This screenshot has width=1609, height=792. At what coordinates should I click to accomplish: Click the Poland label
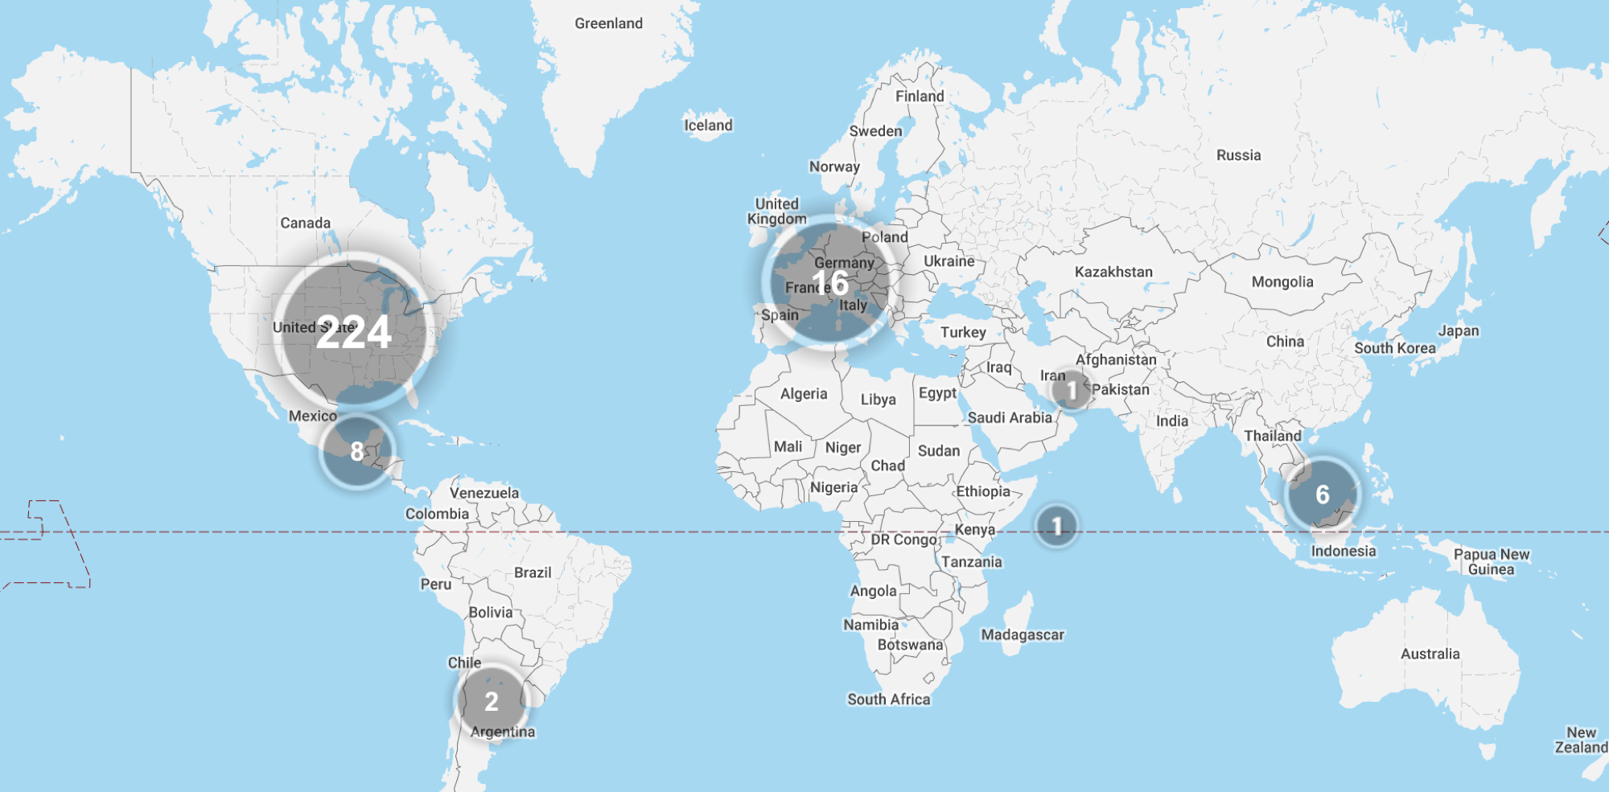(x=884, y=237)
